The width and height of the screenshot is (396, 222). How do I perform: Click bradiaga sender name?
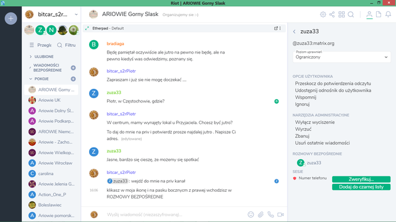coord(115,44)
